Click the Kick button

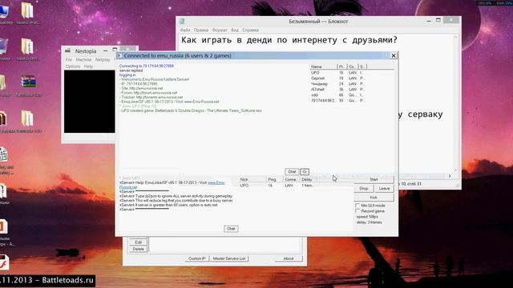(374, 198)
